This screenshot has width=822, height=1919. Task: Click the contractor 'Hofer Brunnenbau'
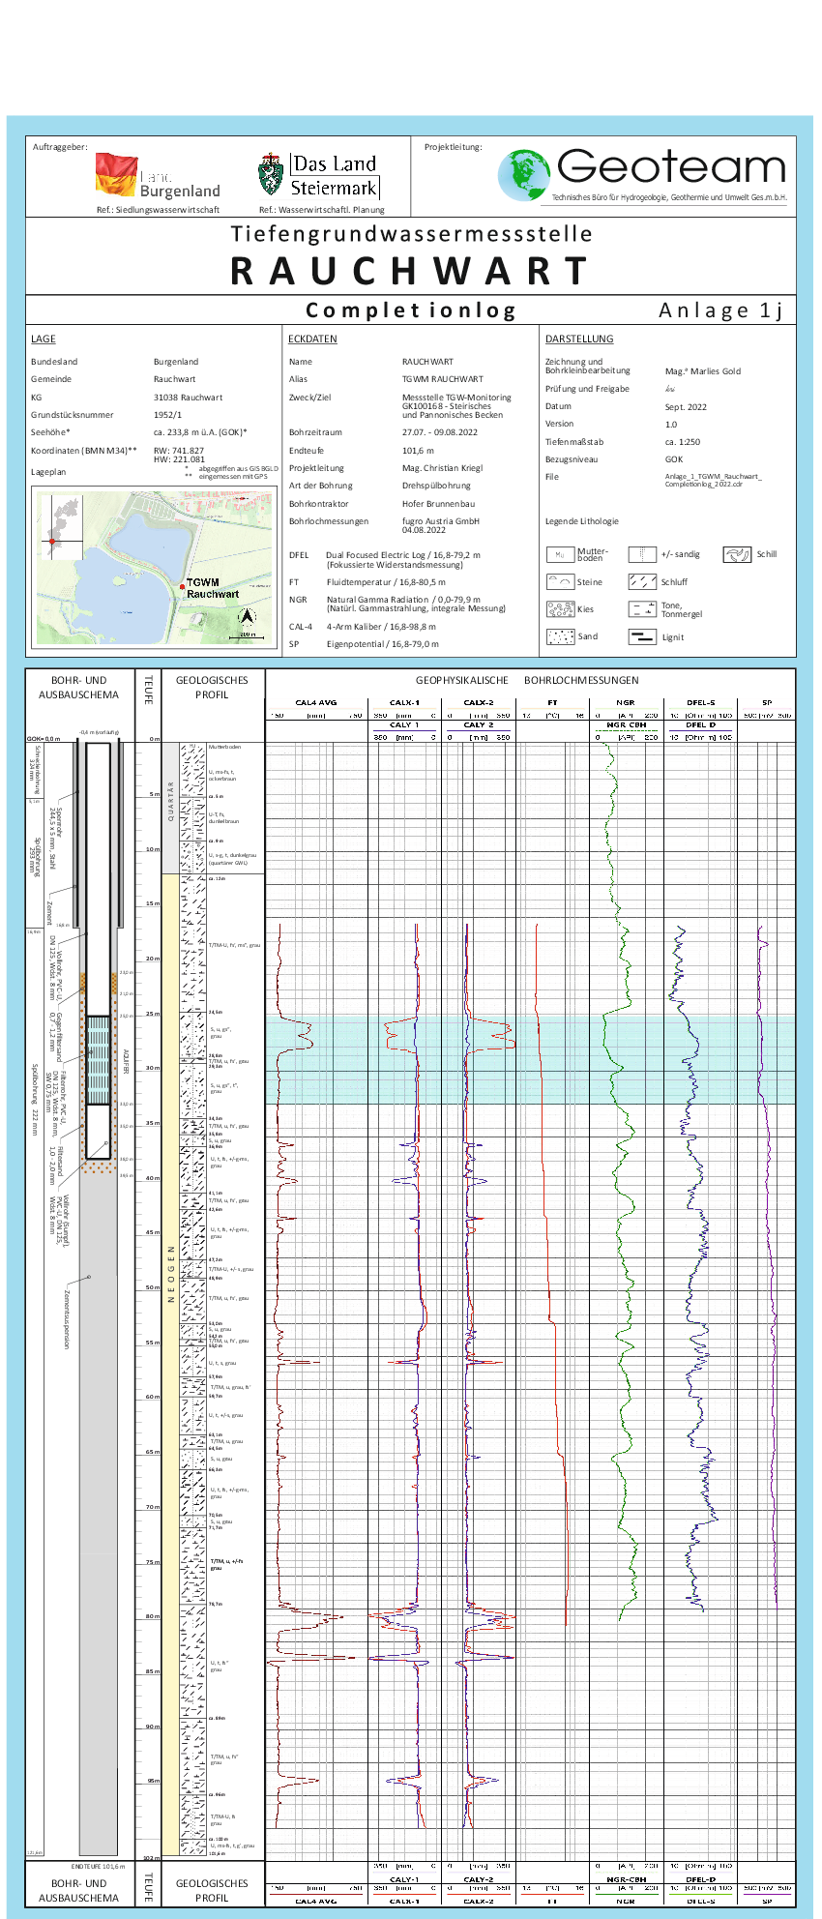click(x=438, y=504)
